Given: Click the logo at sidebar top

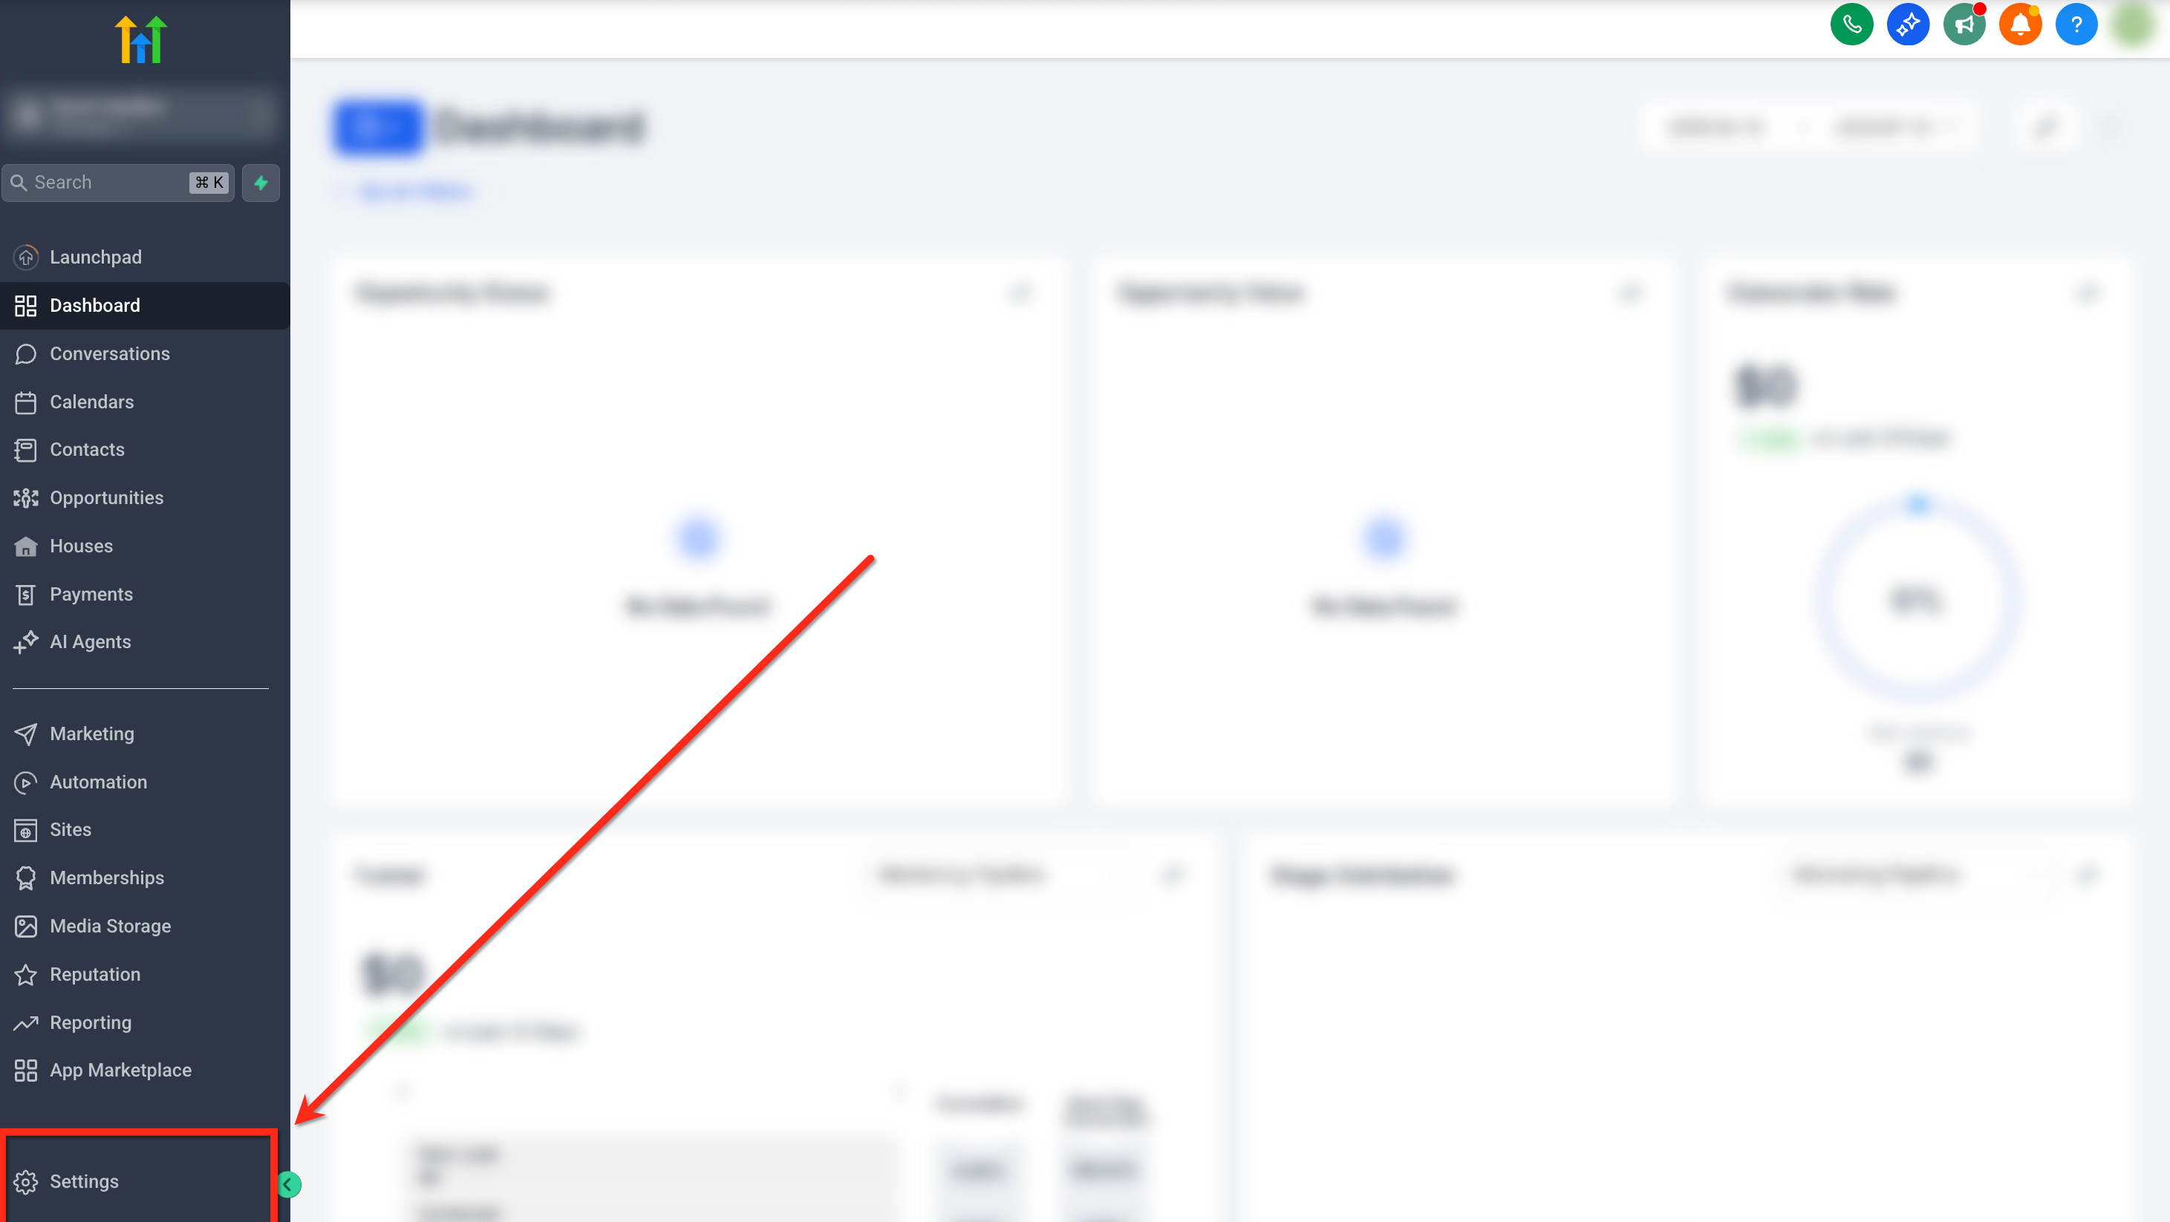Looking at the screenshot, I should (142, 39).
